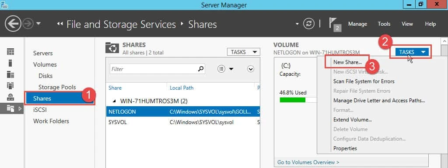This screenshot has width=448, height=168.
Task: Open the Help menu
Action: [x=430, y=24]
